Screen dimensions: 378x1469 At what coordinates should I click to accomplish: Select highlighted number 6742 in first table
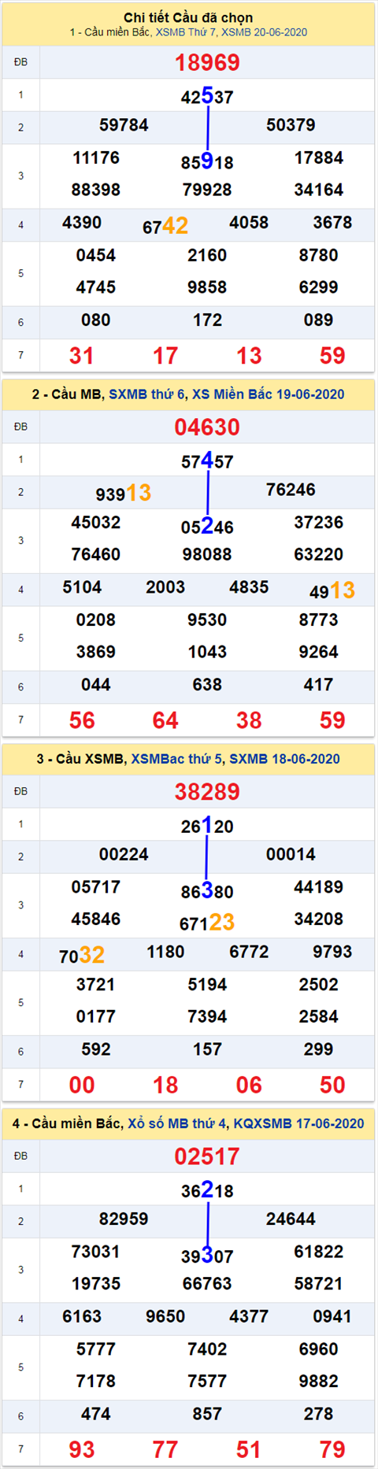pyautogui.click(x=165, y=226)
